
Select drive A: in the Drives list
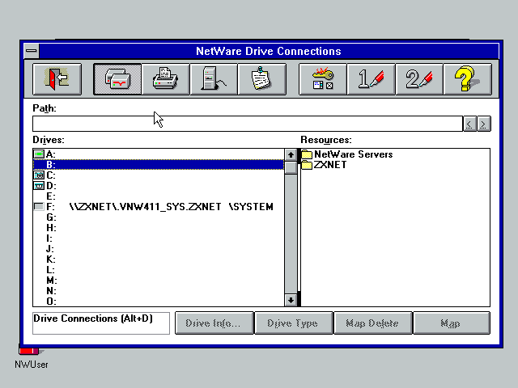(159, 154)
